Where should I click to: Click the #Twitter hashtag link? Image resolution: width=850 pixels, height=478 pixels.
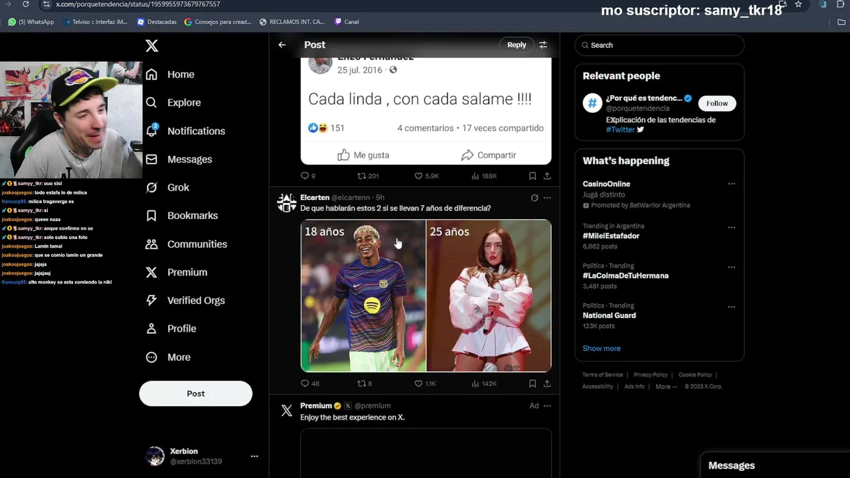(620, 130)
